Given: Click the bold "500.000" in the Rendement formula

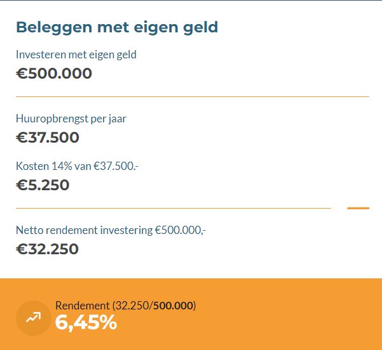Looking at the screenshot, I should pos(173,306).
